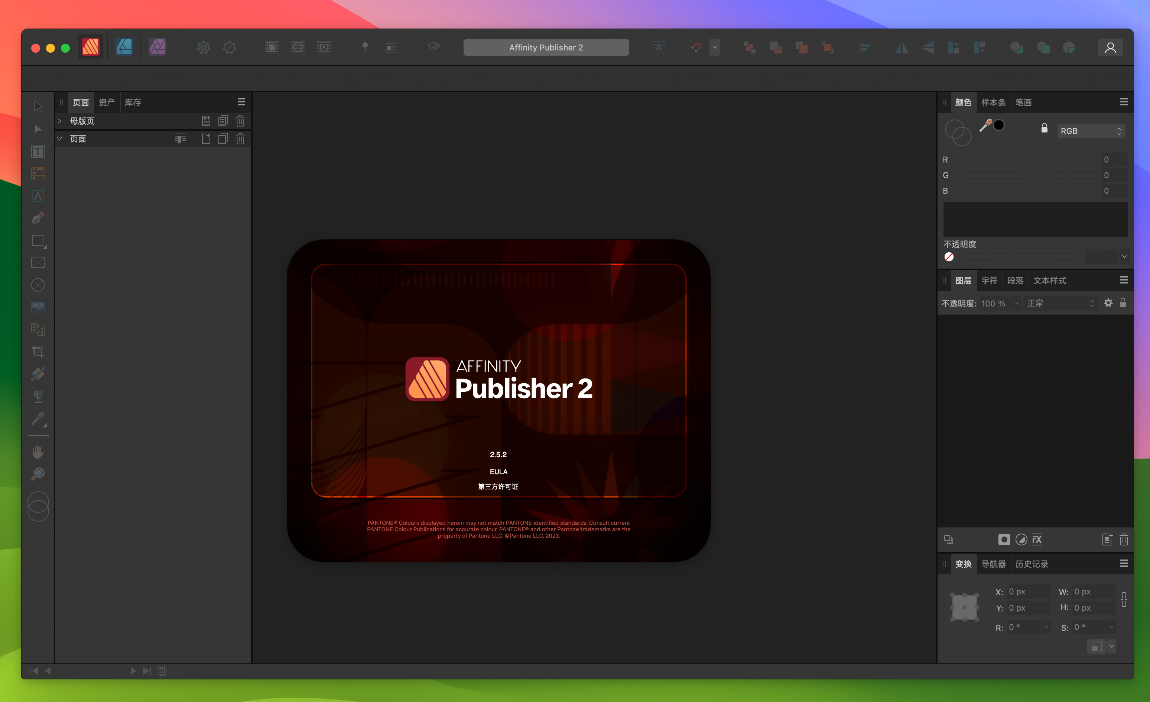Click the Zoom/View tool icon
The height and width of the screenshot is (702, 1150).
pos(38,475)
